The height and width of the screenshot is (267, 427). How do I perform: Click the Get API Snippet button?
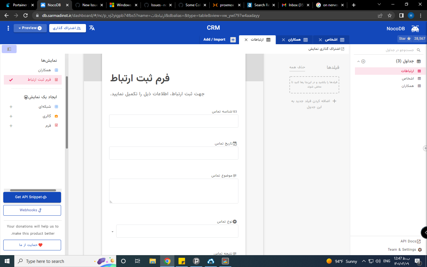[32, 197]
